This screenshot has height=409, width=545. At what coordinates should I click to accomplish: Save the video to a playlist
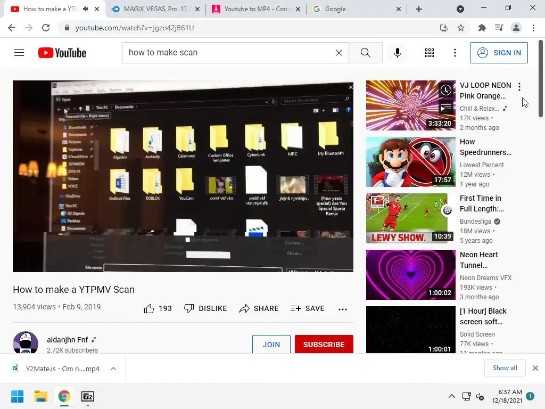(307, 308)
